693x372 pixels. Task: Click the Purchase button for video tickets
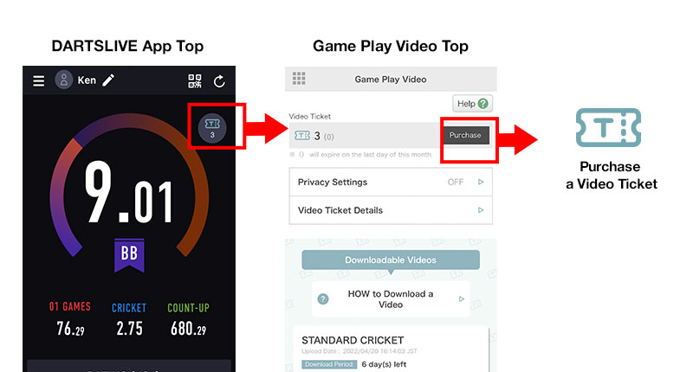465,136
